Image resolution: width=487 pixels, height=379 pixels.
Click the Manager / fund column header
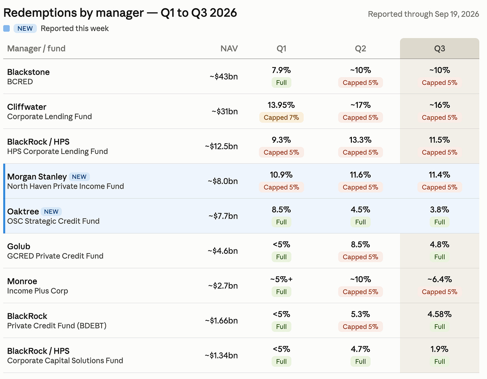tap(36, 48)
